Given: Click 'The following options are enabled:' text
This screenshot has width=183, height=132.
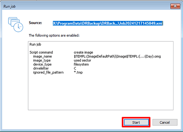Looking at the screenshot, I should [x=54, y=35].
